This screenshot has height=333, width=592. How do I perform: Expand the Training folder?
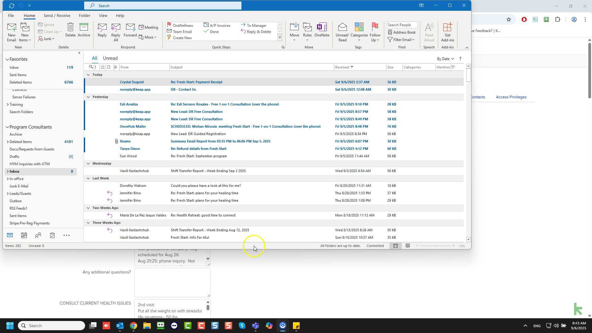(8, 105)
